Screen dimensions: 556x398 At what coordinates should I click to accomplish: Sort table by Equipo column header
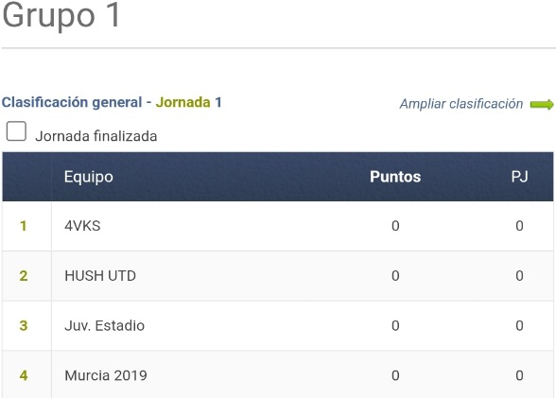[x=89, y=177]
